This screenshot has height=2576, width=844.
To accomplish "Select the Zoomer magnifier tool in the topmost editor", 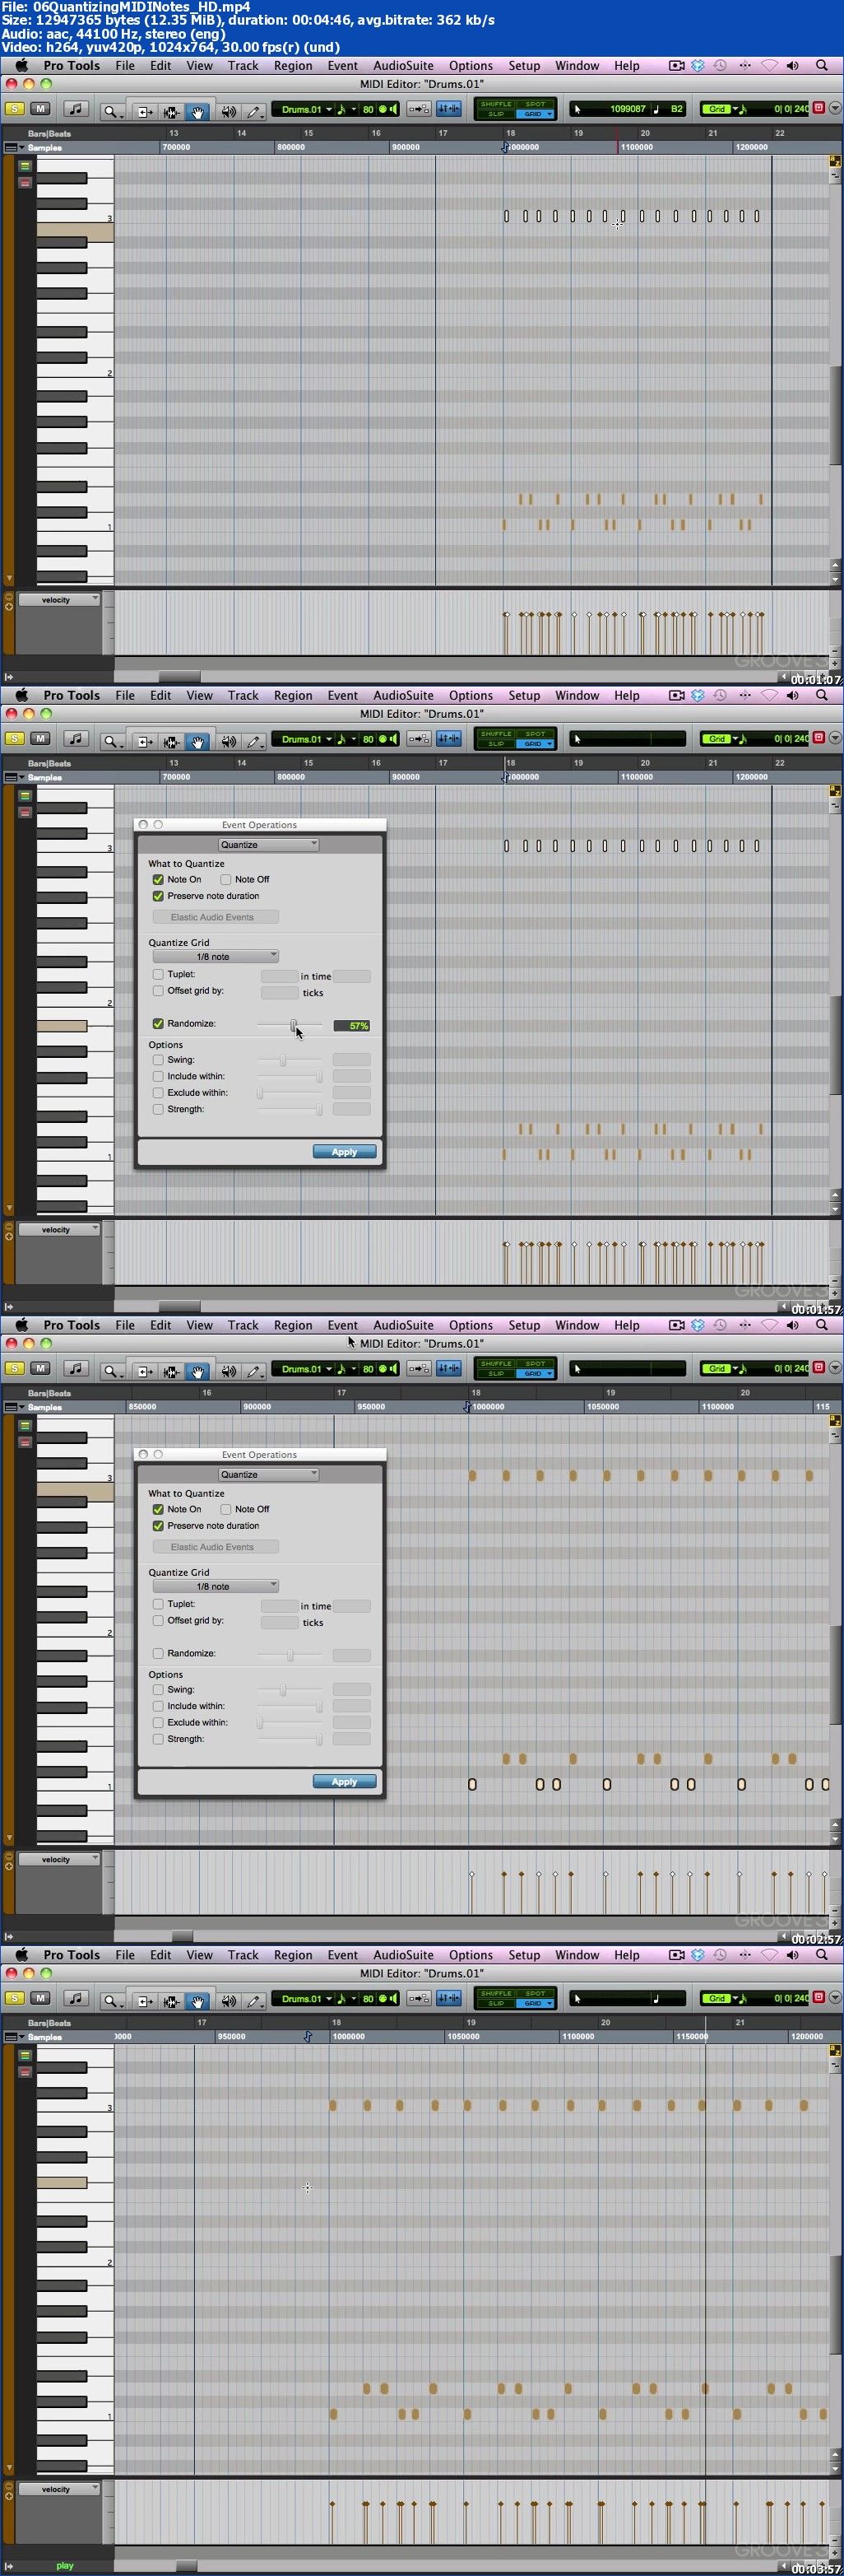I will click(110, 111).
